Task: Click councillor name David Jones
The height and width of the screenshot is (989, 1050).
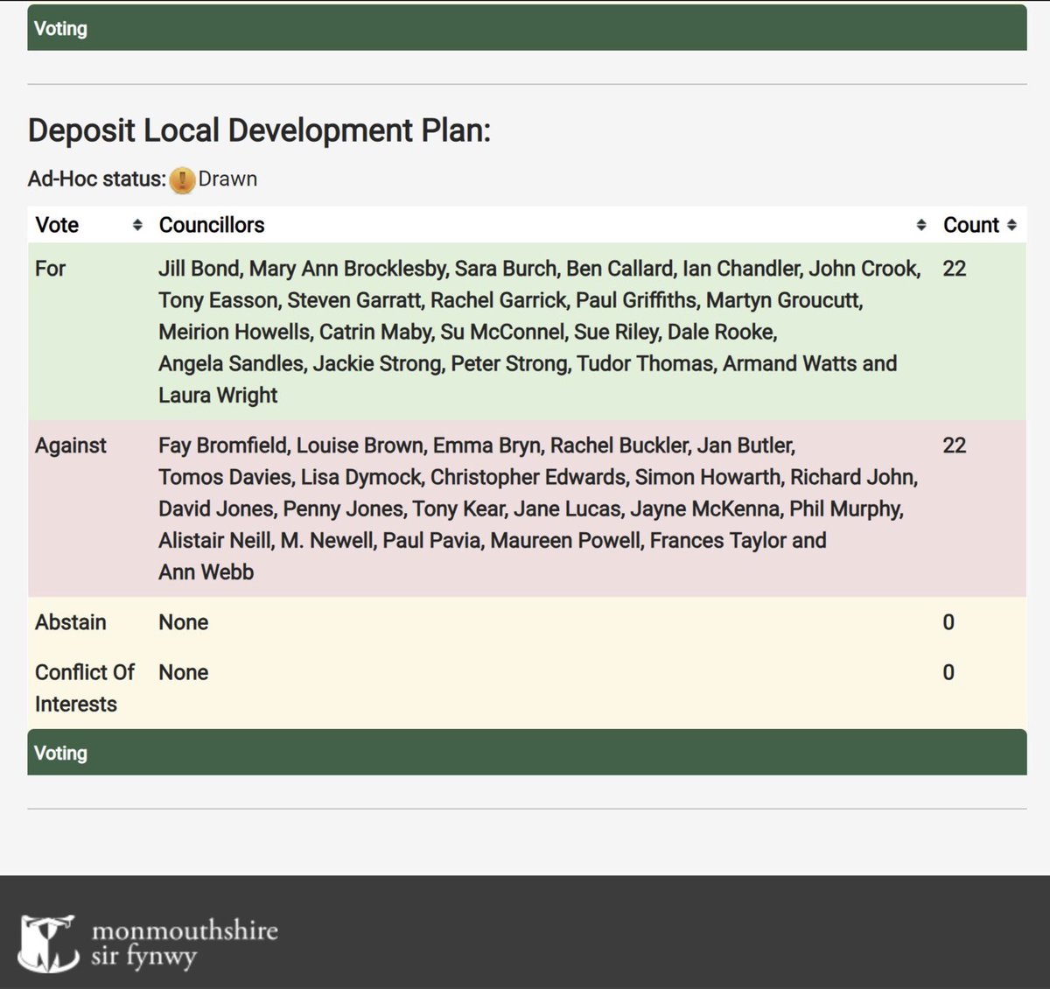Action: coord(215,509)
